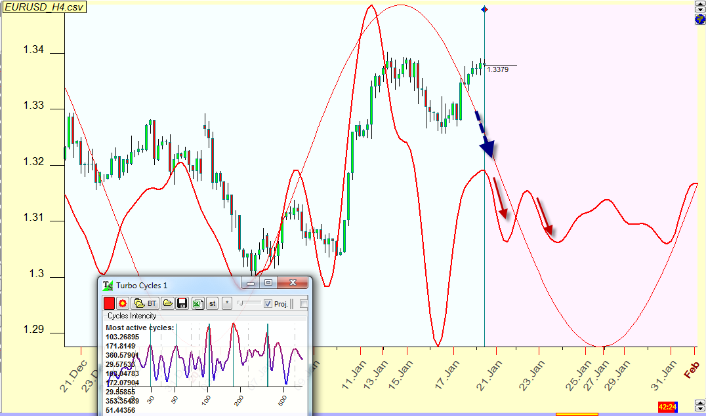Select the Cycles Intencity tab

(132, 316)
